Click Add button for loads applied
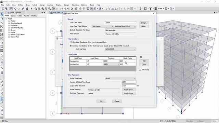Viewport: 219px width, 123px height. (x=144, y=61)
